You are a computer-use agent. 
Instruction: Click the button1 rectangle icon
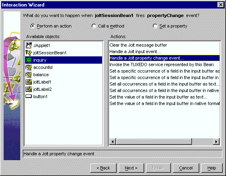[29, 96]
